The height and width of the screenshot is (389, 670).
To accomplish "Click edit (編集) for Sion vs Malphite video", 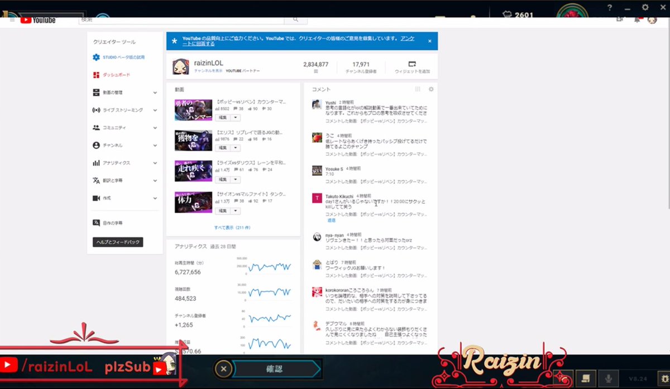I will (223, 210).
